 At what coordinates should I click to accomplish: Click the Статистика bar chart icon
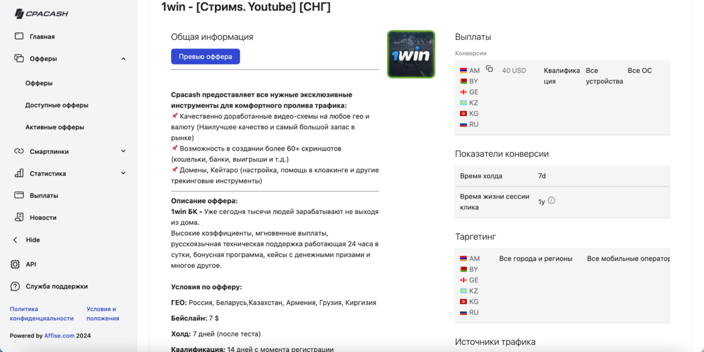click(x=19, y=173)
